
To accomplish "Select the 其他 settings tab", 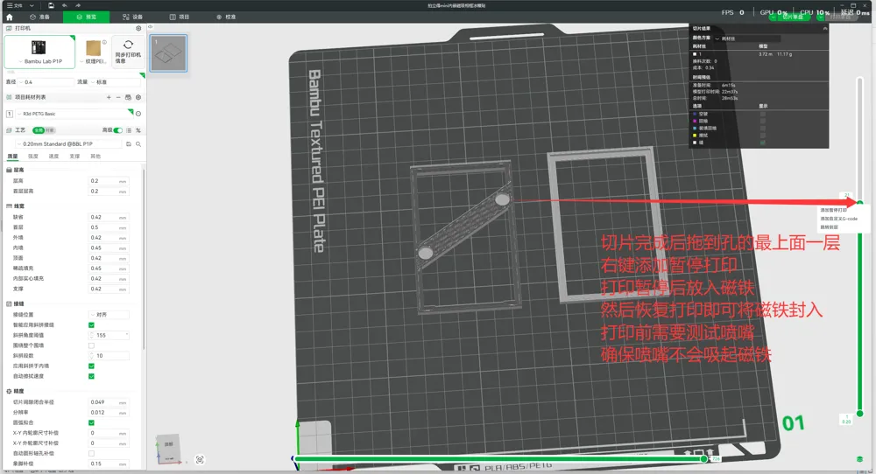I will tap(95, 157).
